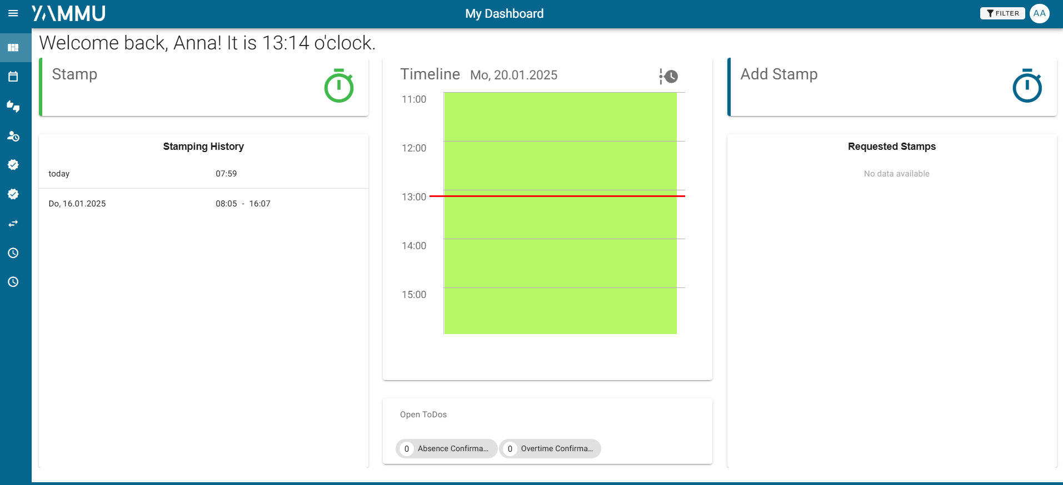Click the bottom-most clock sidebar icon
The height and width of the screenshot is (485, 1063).
[13, 282]
